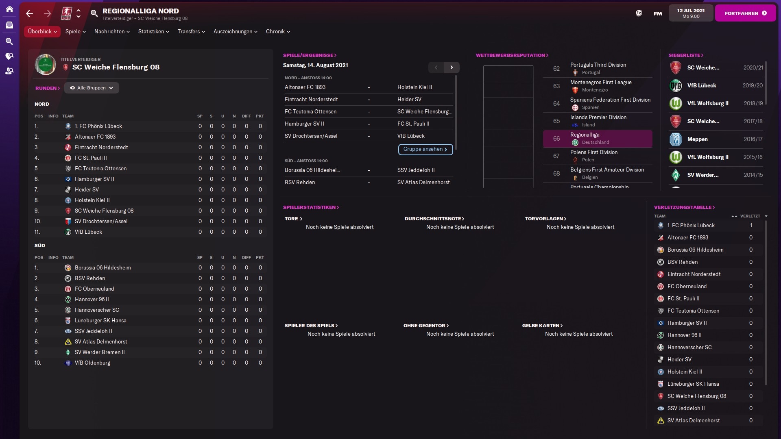Show next fixtures date with right chevron
The width and height of the screenshot is (781, 439).
[452, 67]
